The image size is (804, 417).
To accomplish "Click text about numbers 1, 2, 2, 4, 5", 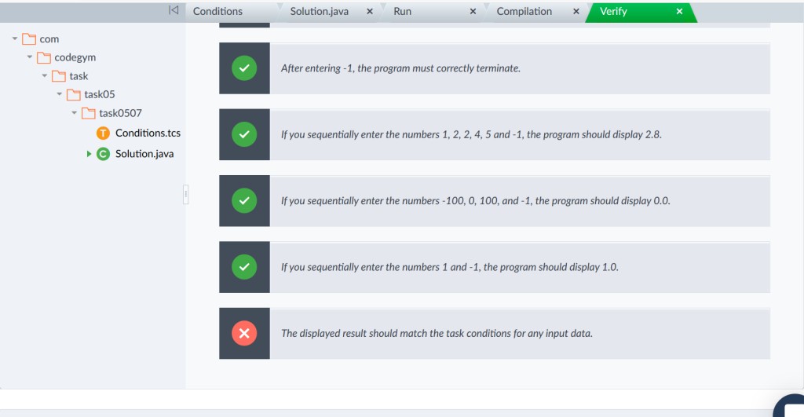I will pos(471,134).
